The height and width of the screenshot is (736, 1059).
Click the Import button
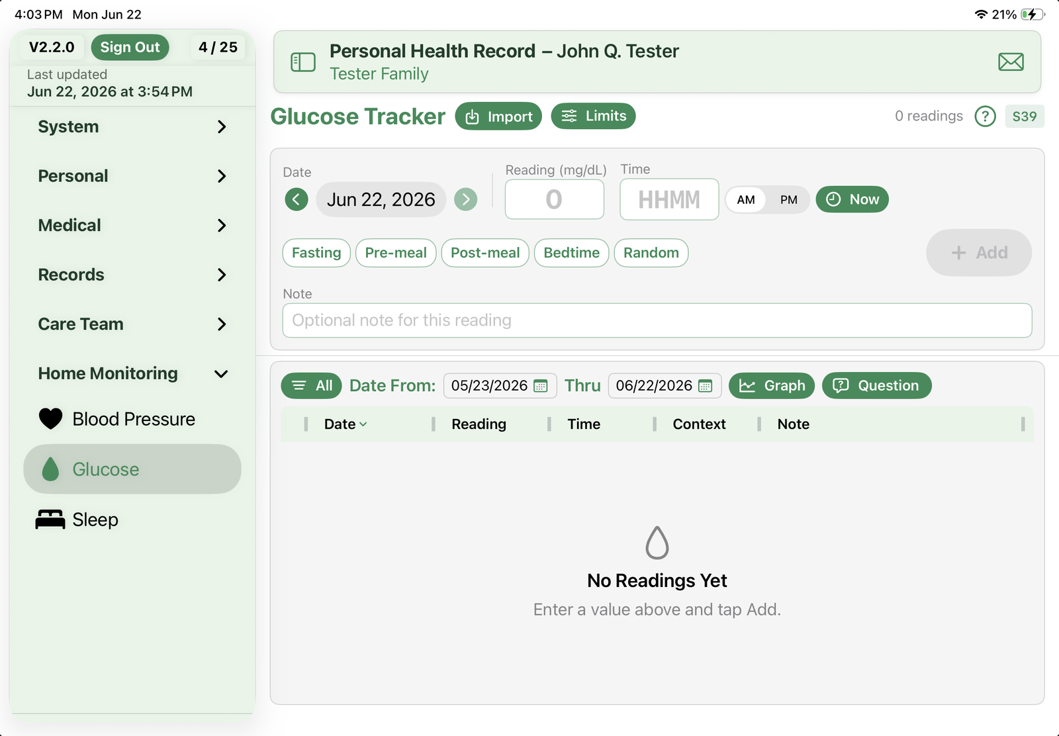(498, 116)
